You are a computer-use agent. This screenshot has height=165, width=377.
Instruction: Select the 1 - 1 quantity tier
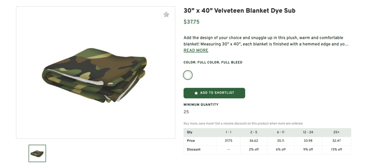click(x=229, y=132)
